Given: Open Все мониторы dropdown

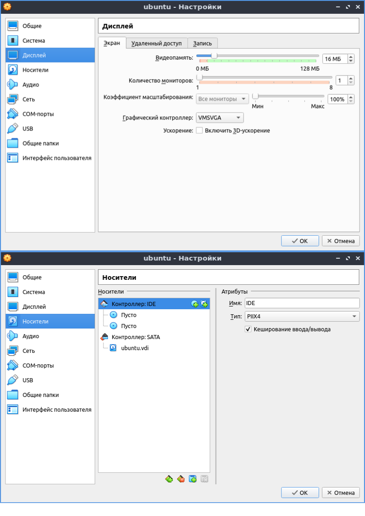Looking at the screenshot, I should coord(222,99).
